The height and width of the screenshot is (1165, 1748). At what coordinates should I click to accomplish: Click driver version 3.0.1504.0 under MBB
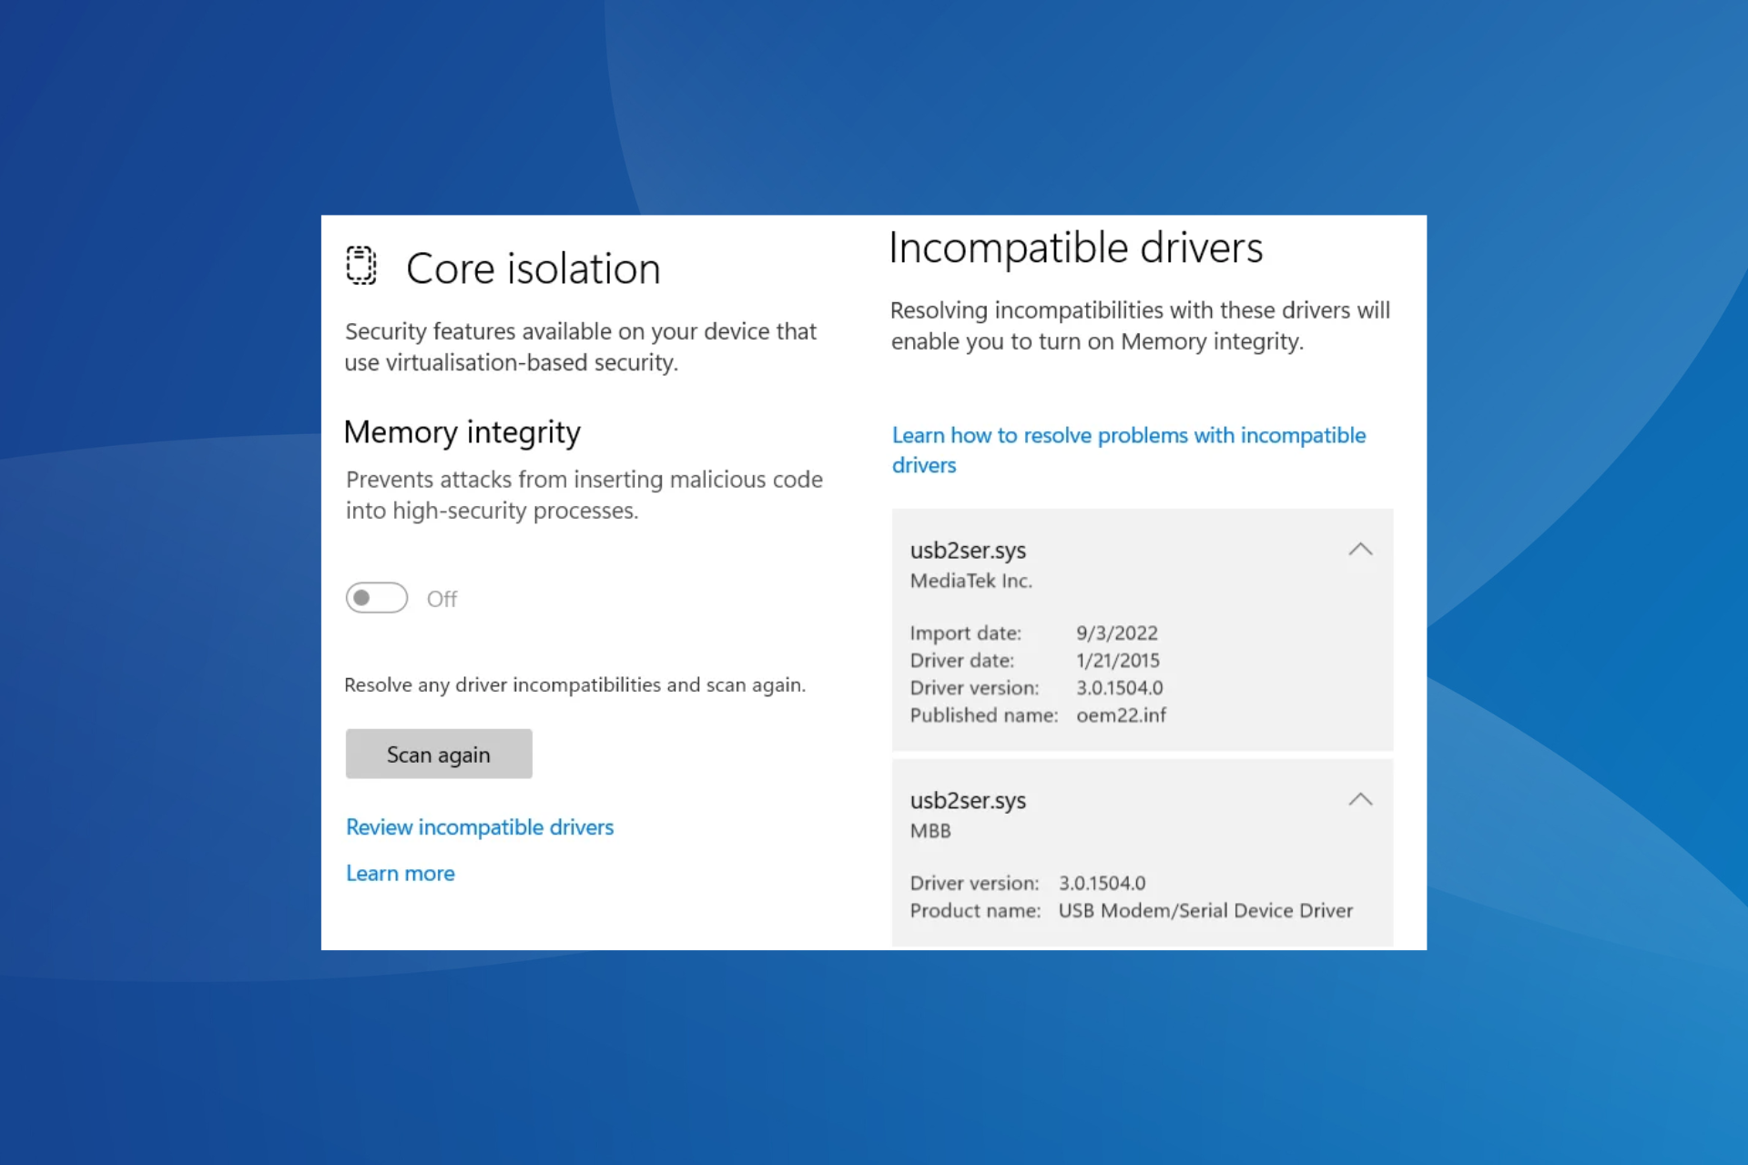click(1103, 883)
